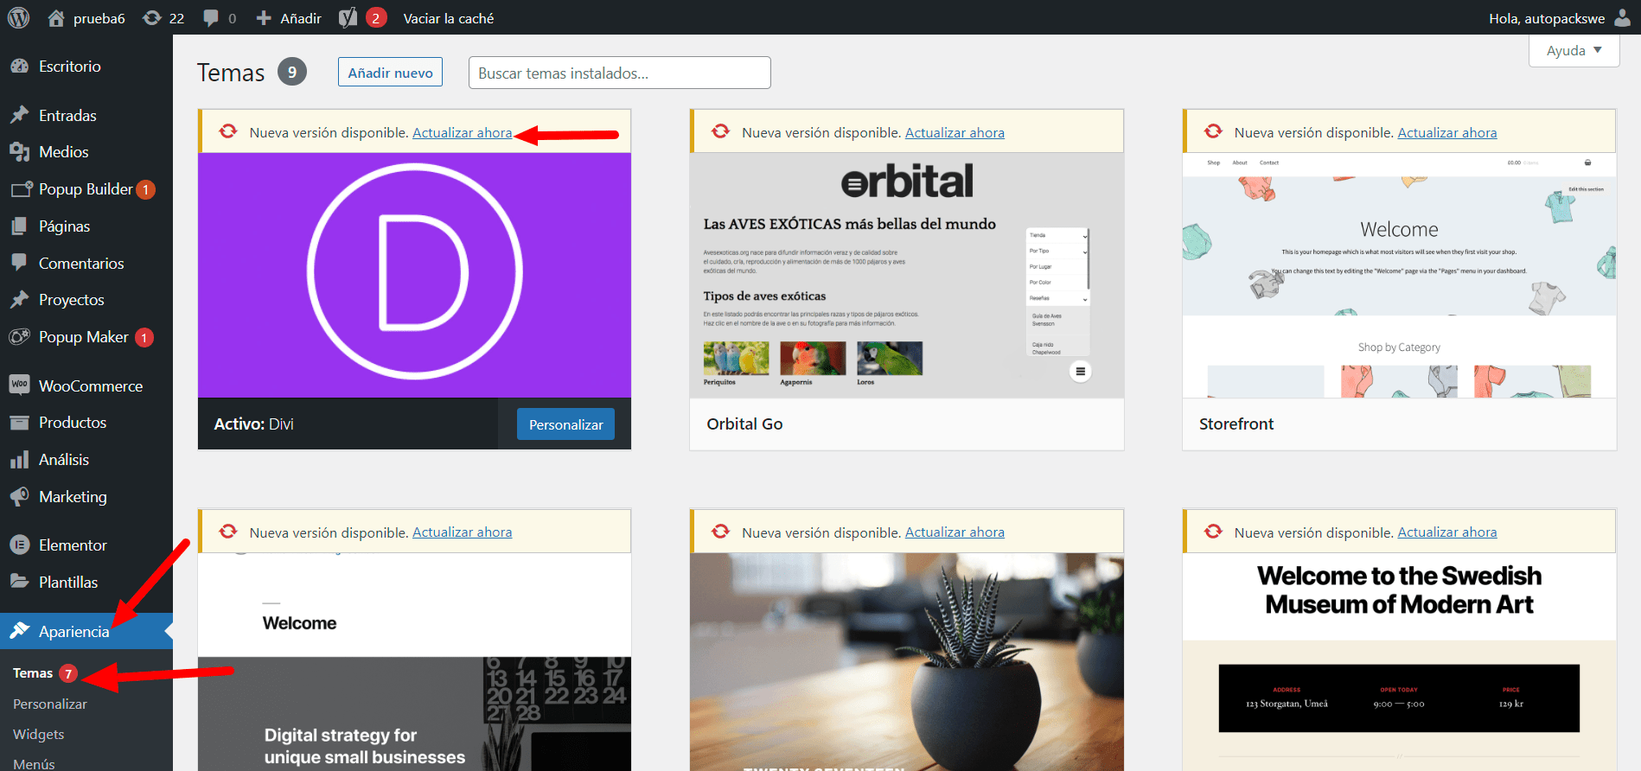Click the update icon on Storefront notice
Image resolution: width=1641 pixels, height=771 pixels.
click(1214, 131)
